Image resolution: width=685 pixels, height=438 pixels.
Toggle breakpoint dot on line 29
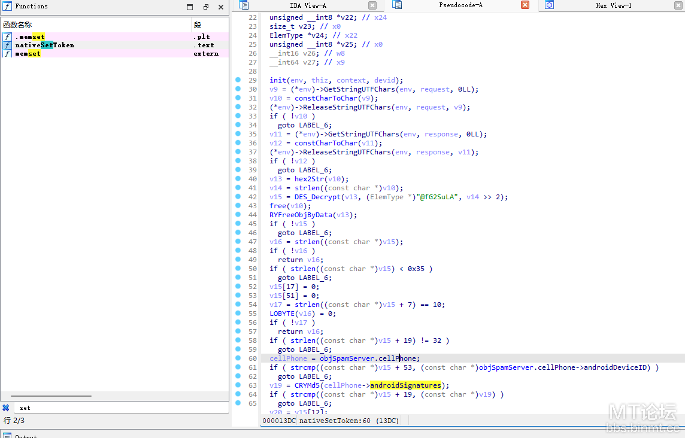click(238, 80)
